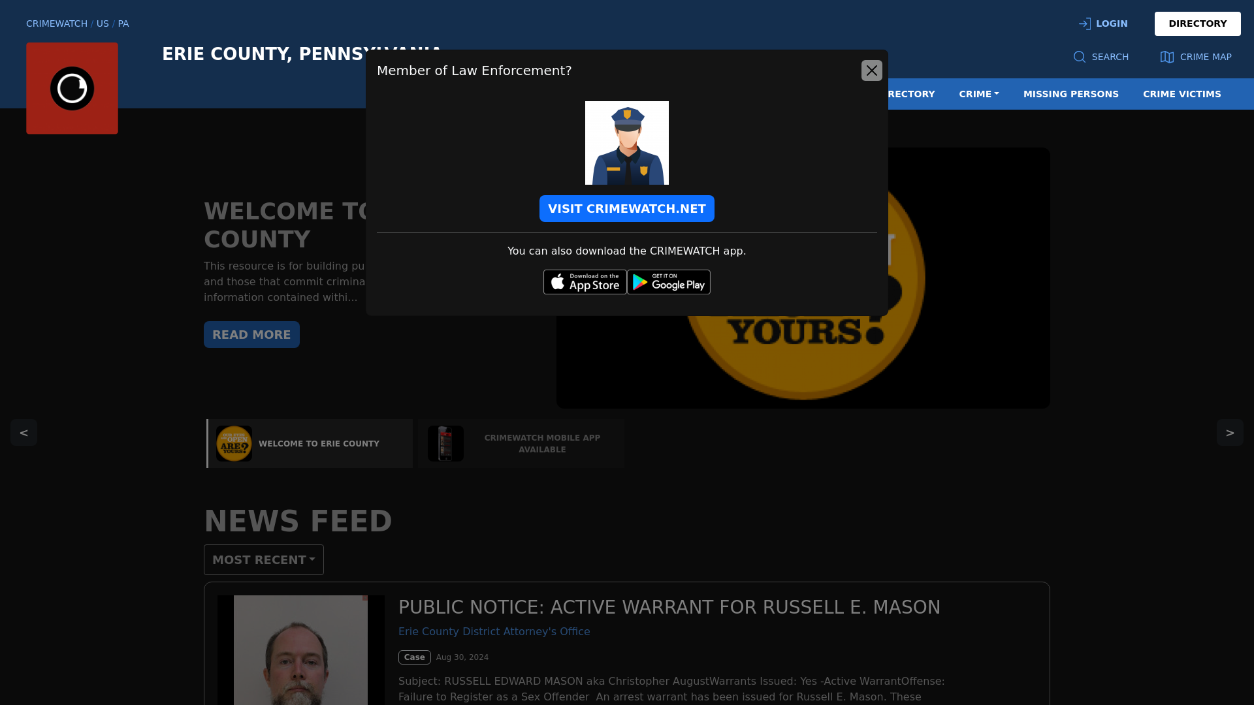Go to next carousel slide
The image size is (1254, 705).
1230,432
